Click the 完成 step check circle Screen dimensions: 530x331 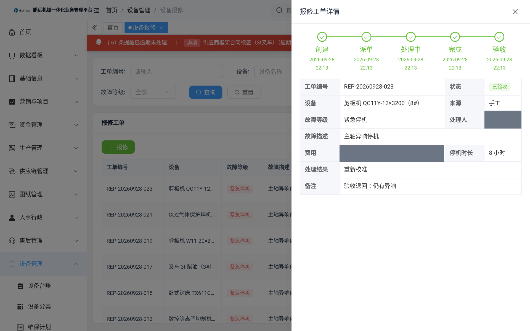pos(455,37)
